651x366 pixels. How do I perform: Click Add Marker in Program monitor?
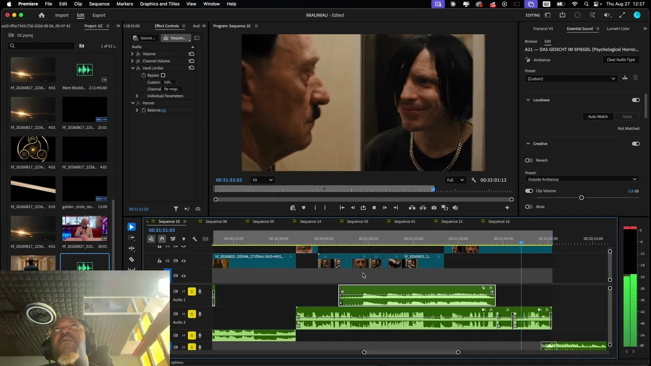point(304,208)
